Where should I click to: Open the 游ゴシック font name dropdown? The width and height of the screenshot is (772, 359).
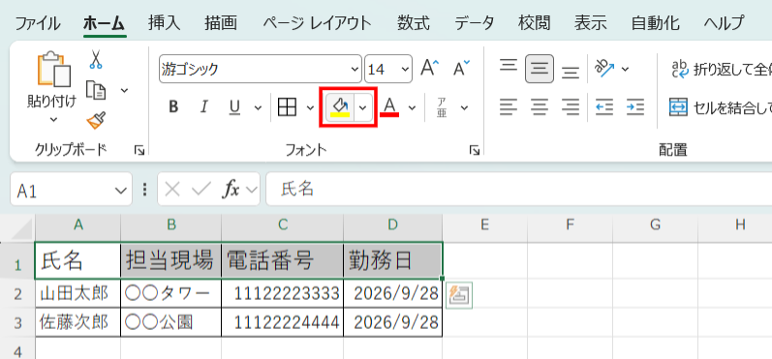(355, 69)
